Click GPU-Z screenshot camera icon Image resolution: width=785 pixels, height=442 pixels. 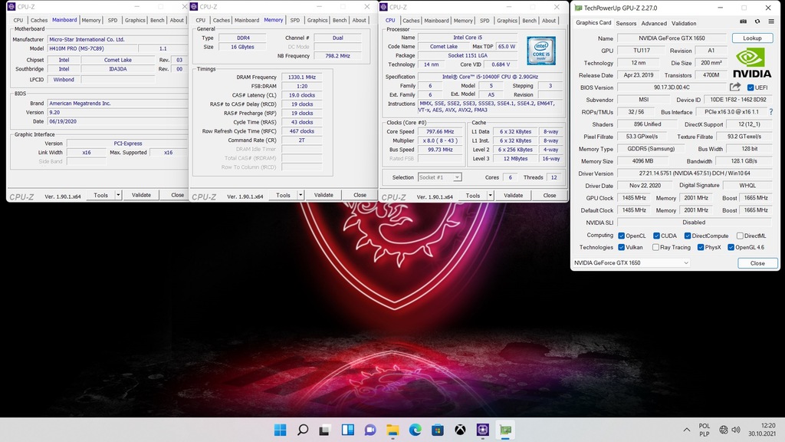743,21
